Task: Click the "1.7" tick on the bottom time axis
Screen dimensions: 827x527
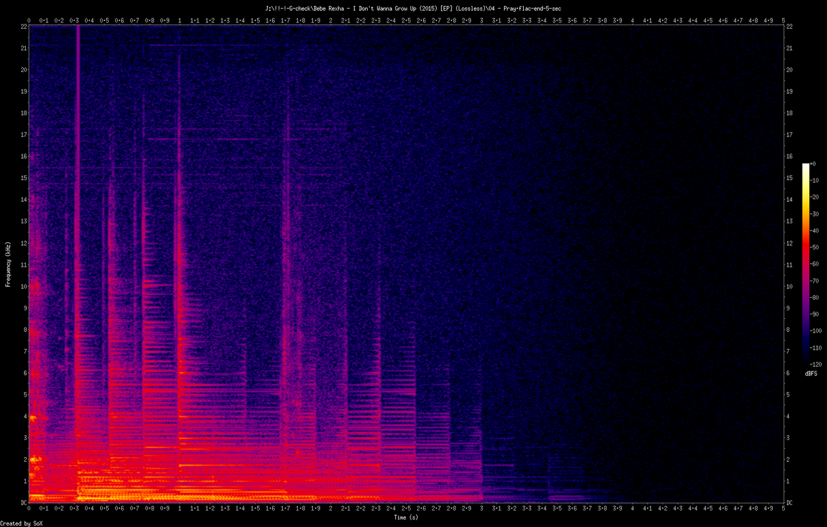Action: pyautogui.click(x=285, y=509)
